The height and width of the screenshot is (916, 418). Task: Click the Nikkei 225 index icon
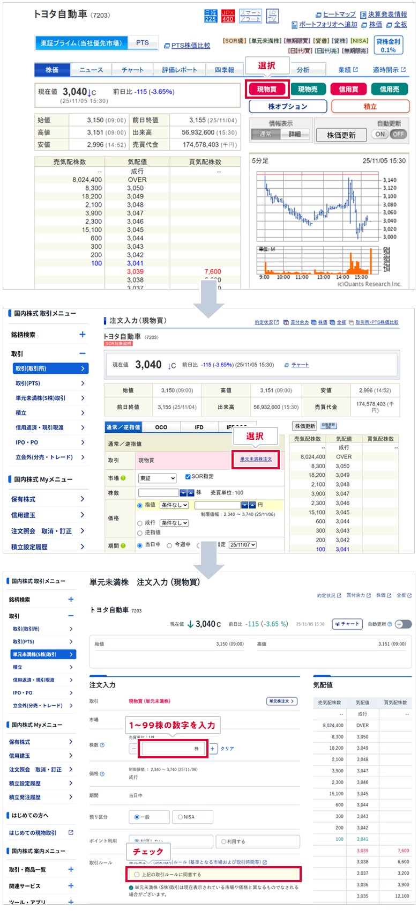click(x=211, y=16)
